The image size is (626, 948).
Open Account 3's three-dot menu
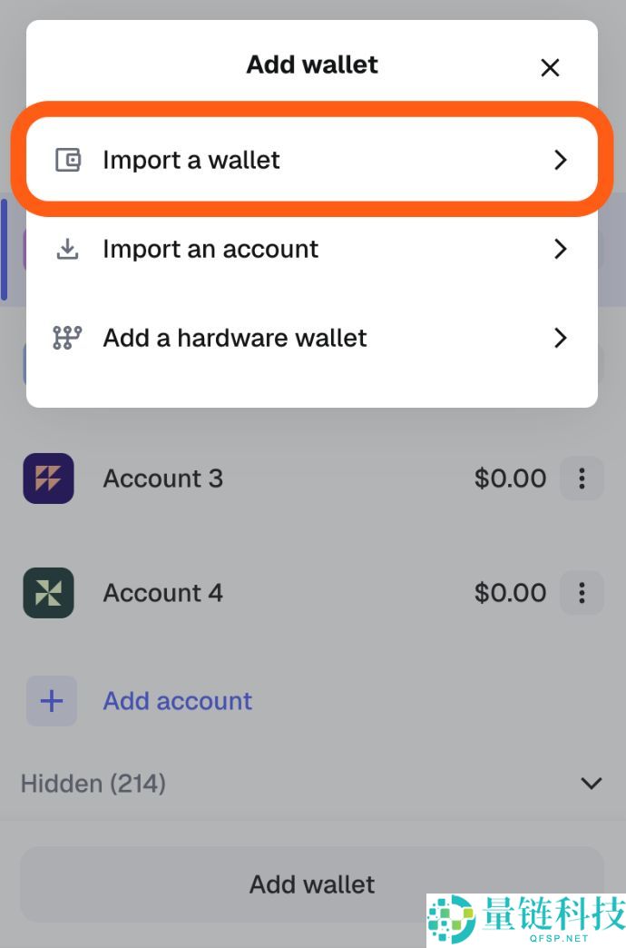(582, 479)
